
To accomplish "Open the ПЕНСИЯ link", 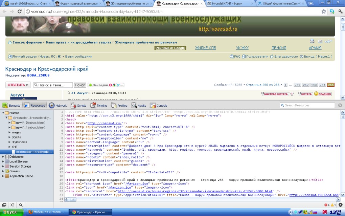I will (279, 48).
